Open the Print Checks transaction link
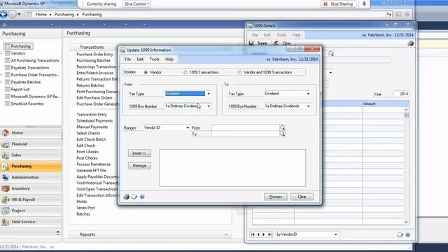 pos(87,152)
